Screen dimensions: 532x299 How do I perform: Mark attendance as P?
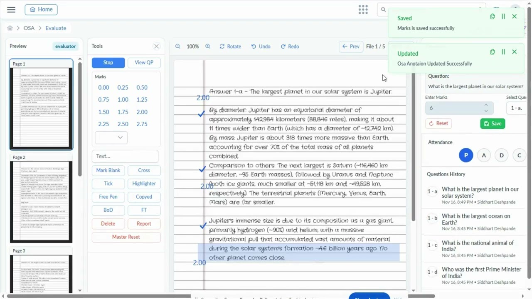tap(466, 155)
